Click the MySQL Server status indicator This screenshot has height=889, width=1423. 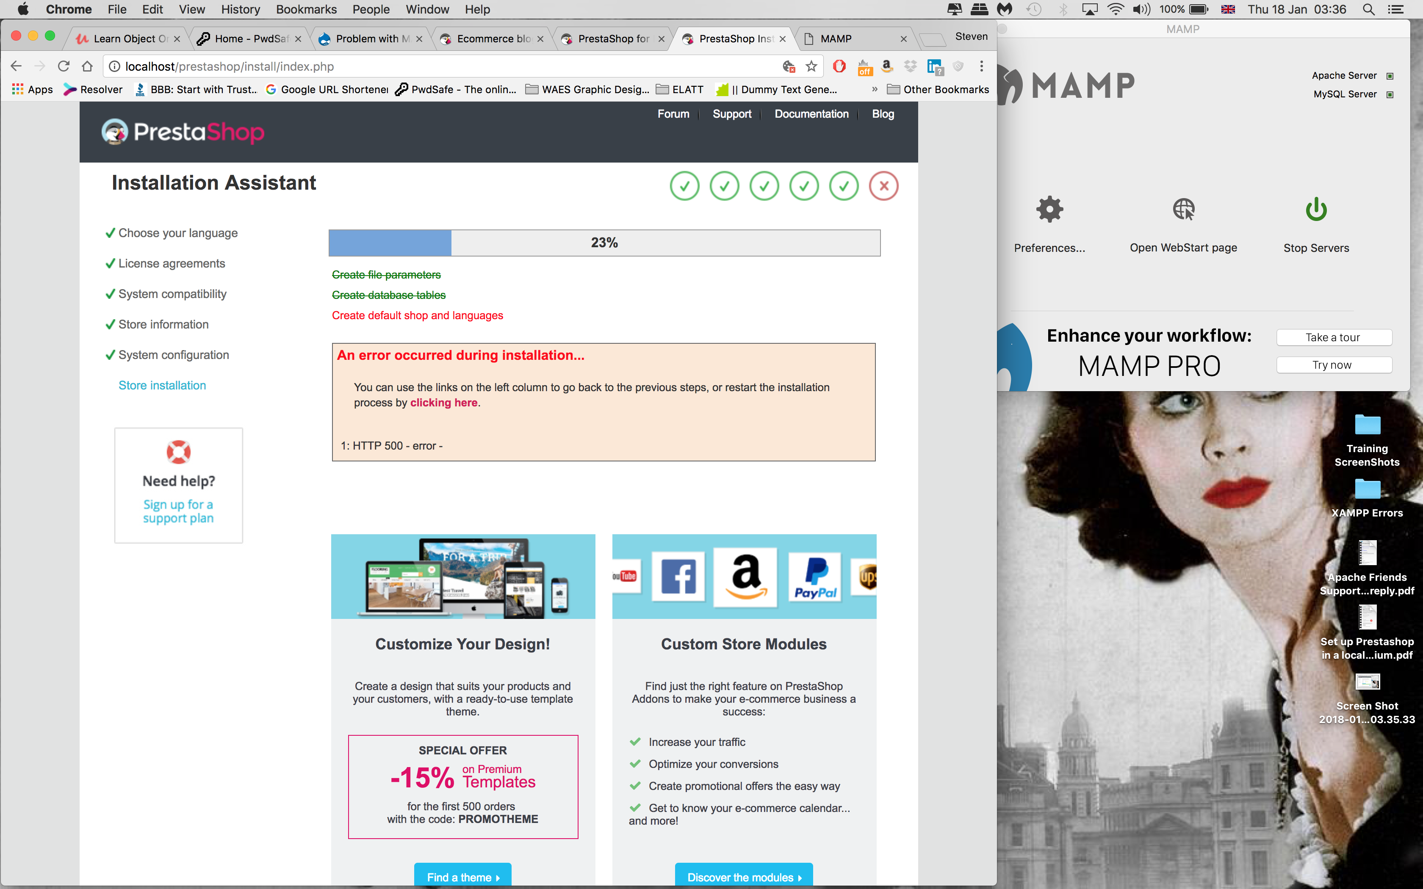coord(1390,95)
